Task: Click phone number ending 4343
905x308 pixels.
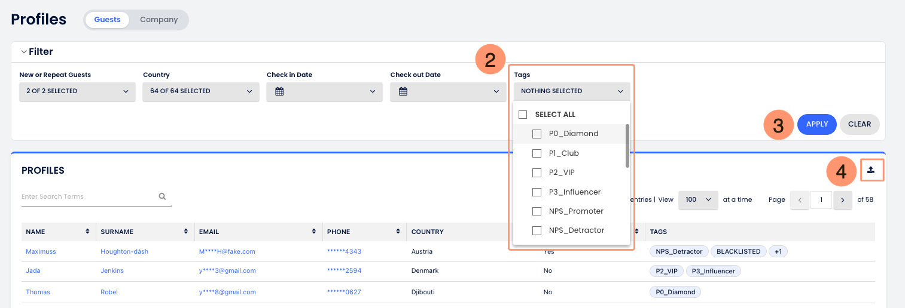Action: pyautogui.click(x=344, y=252)
